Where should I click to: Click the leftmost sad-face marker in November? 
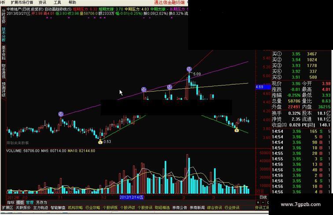[61, 114]
